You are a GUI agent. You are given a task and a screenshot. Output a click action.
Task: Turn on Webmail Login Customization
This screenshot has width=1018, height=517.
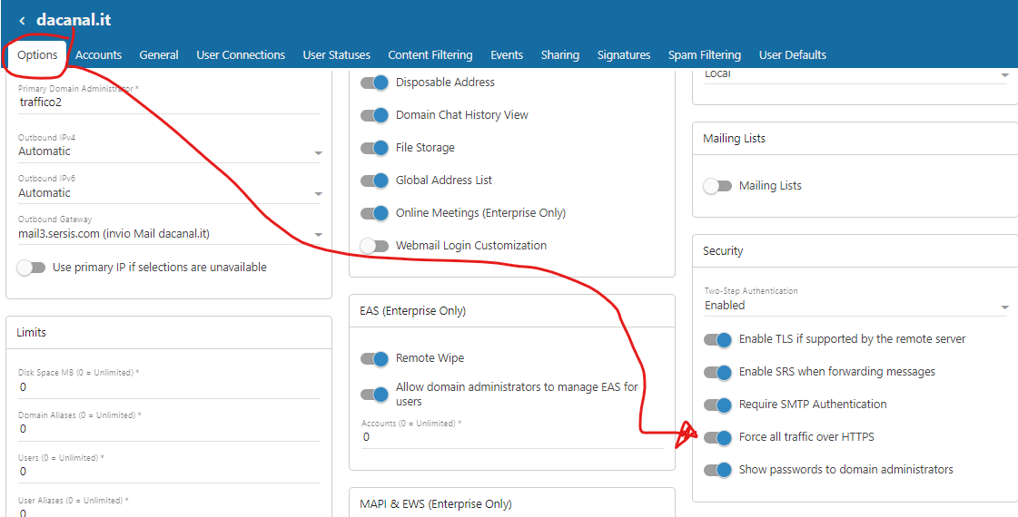coord(374,246)
